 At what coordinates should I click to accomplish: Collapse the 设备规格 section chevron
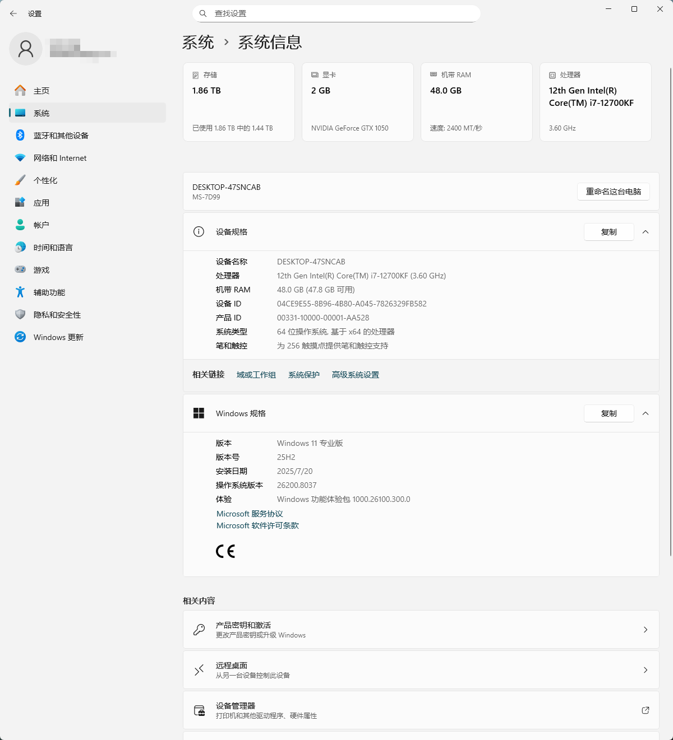(646, 232)
